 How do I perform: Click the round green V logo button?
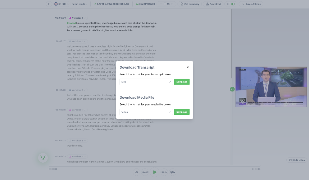pyautogui.click(x=43, y=158)
